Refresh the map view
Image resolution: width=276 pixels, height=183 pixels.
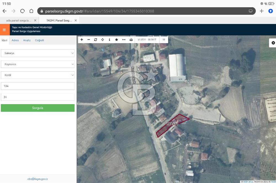pyautogui.click(x=95, y=40)
